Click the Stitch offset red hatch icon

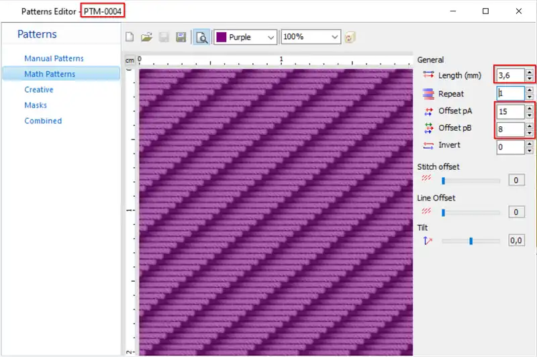point(426,178)
